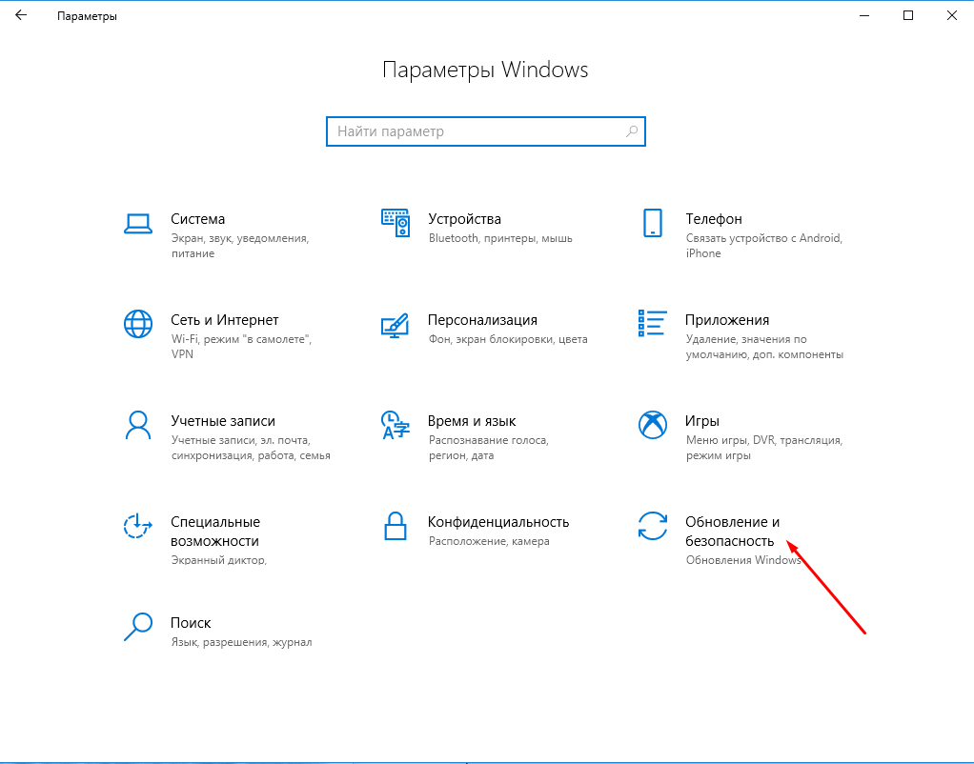Select Специальные возможности title
974x764 pixels.
pyautogui.click(x=215, y=531)
